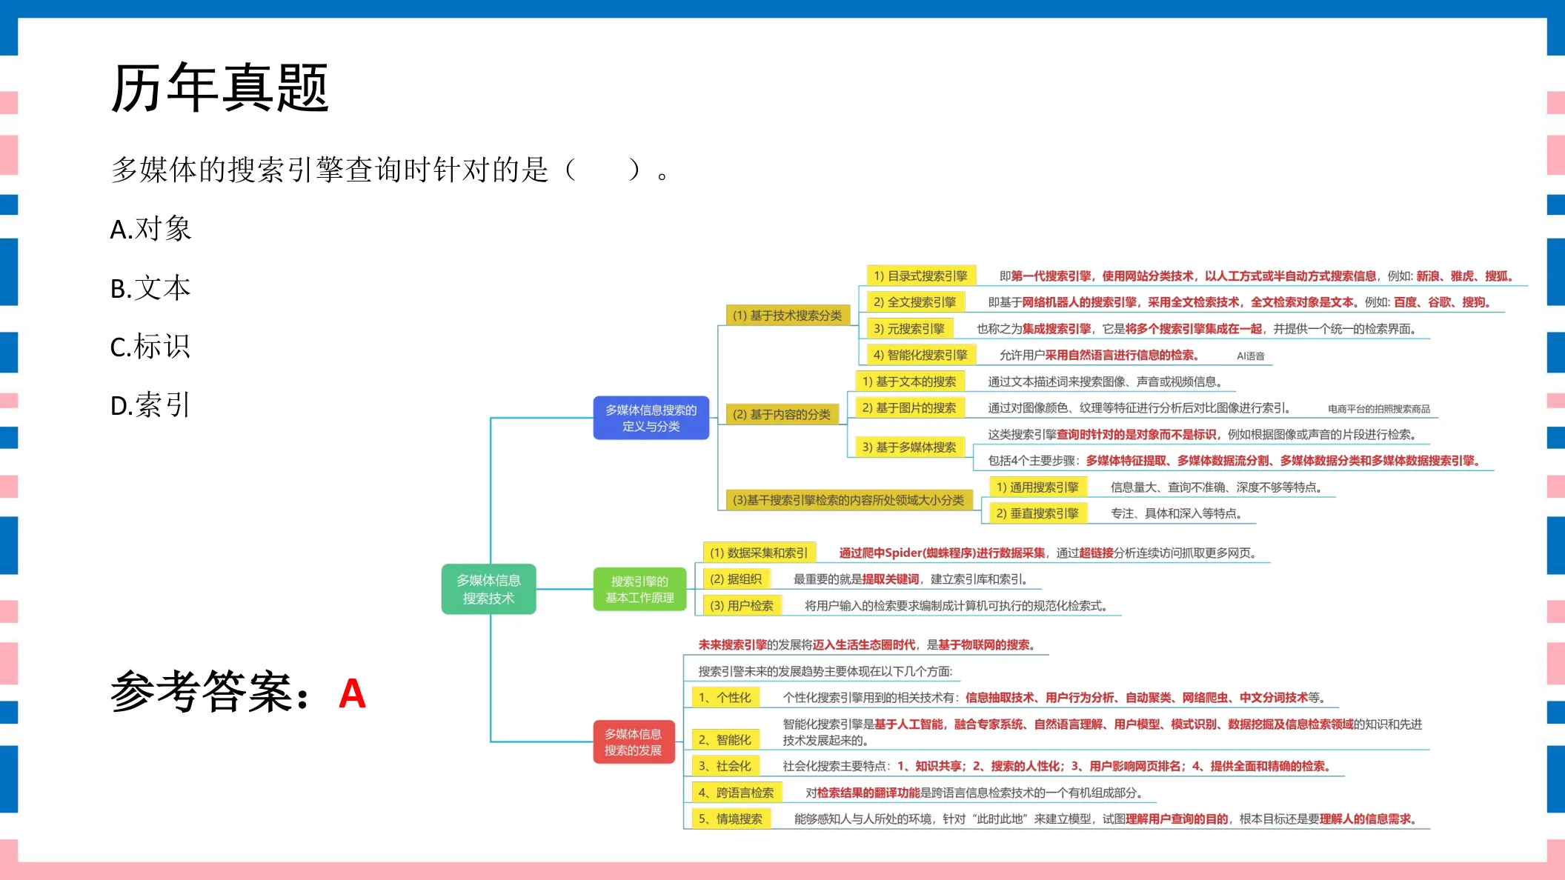Click node 2) 全文搜索引擎

tap(914, 301)
